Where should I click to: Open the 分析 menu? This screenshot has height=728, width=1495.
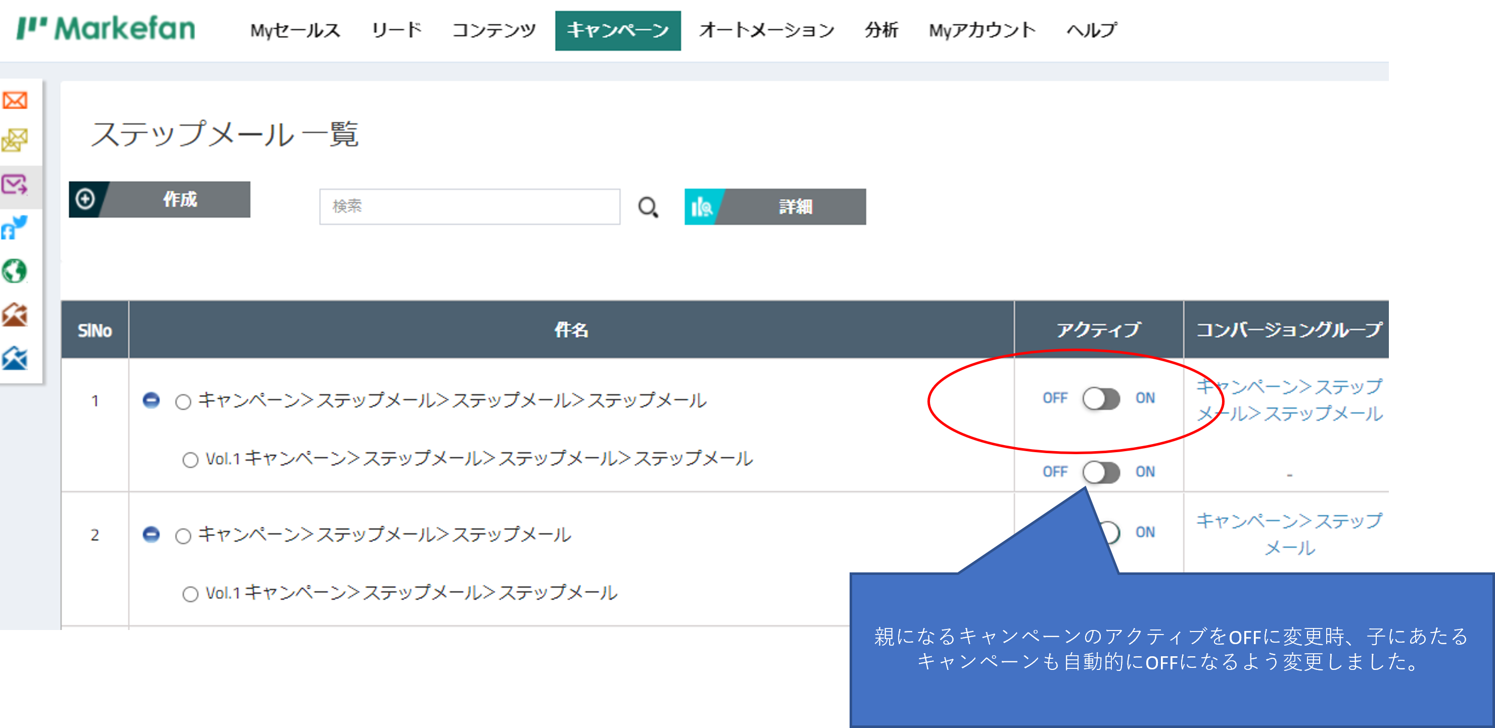click(881, 30)
